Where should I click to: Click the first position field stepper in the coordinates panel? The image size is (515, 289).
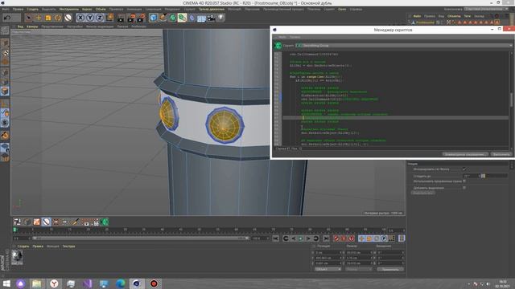click(340, 253)
